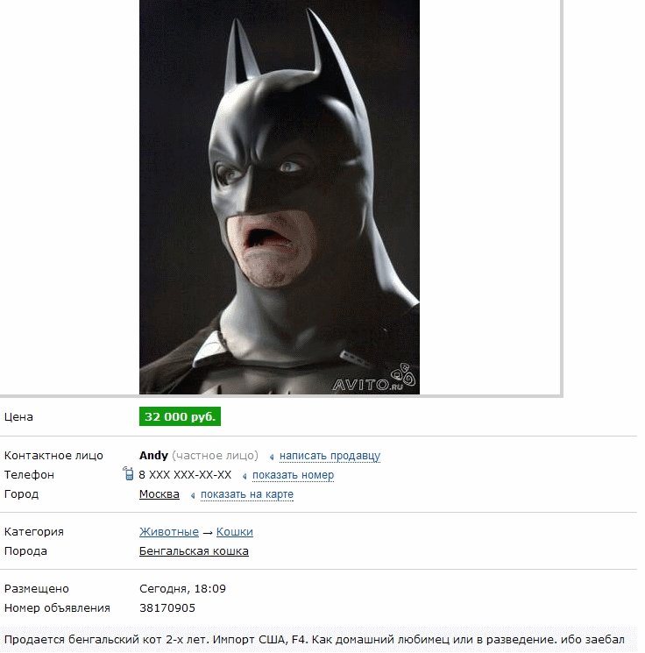Reveal phone via показать номер link
The height and width of the screenshot is (653, 645).
pos(294,475)
